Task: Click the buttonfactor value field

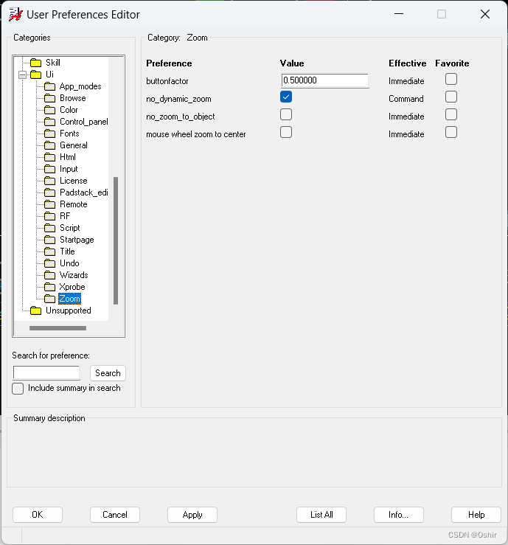Action: pos(324,80)
